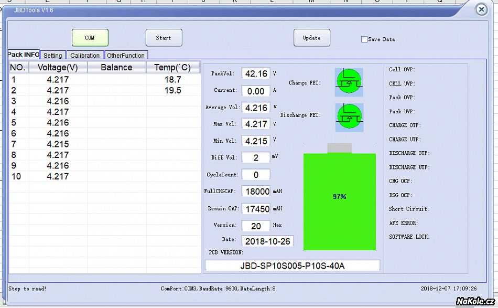Close the JBDTools window
498x308 pixels.
(x=481, y=9)
